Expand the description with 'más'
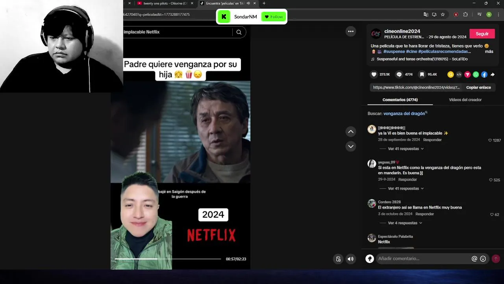The height and width of the screenshot is (284, 504). coord(489,52)
